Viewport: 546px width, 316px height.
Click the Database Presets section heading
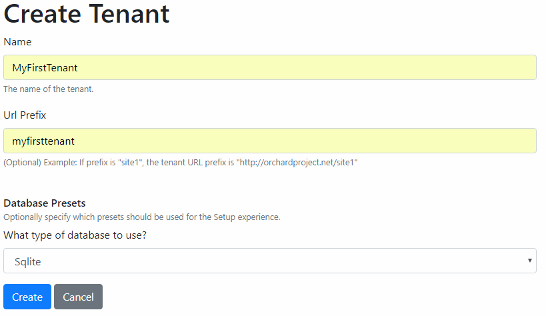45,203
